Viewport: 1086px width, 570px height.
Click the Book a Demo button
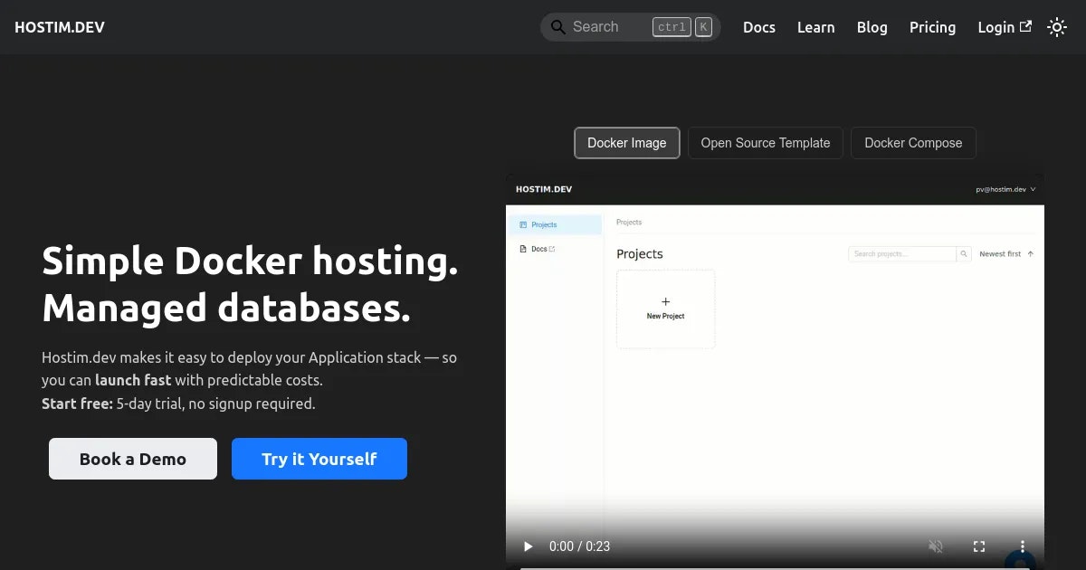[132, 459]
